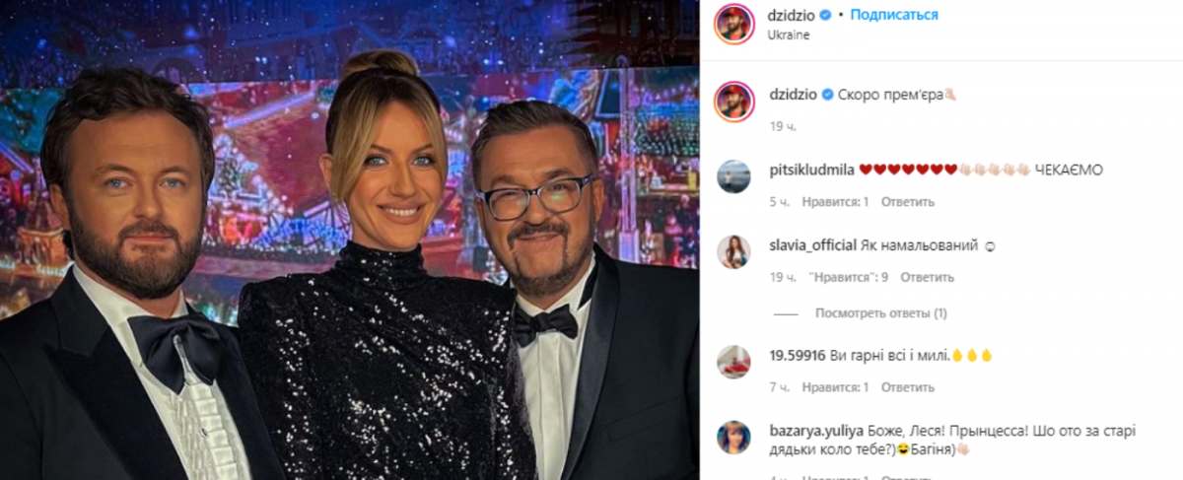Open slavia_official's profile avatar

[735, 252]
